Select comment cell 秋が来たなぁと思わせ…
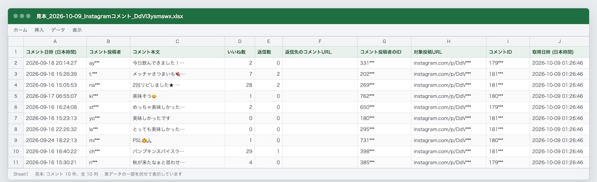 (177, 162)
